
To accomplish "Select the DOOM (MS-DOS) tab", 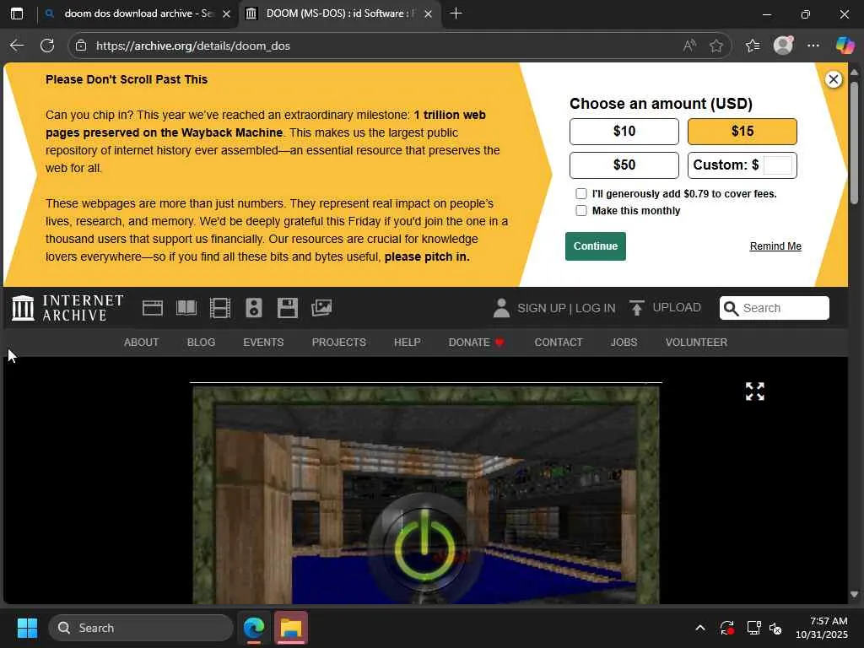I will (x=339, y=13).
